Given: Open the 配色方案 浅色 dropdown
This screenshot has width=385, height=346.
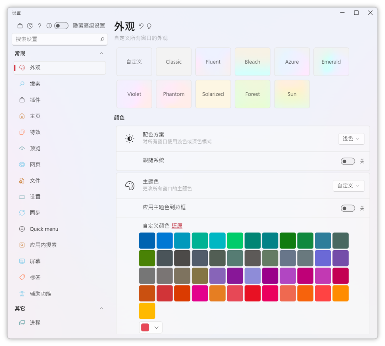Looking at the screenshot, I should pyautogui.click(x=351, y=139).
